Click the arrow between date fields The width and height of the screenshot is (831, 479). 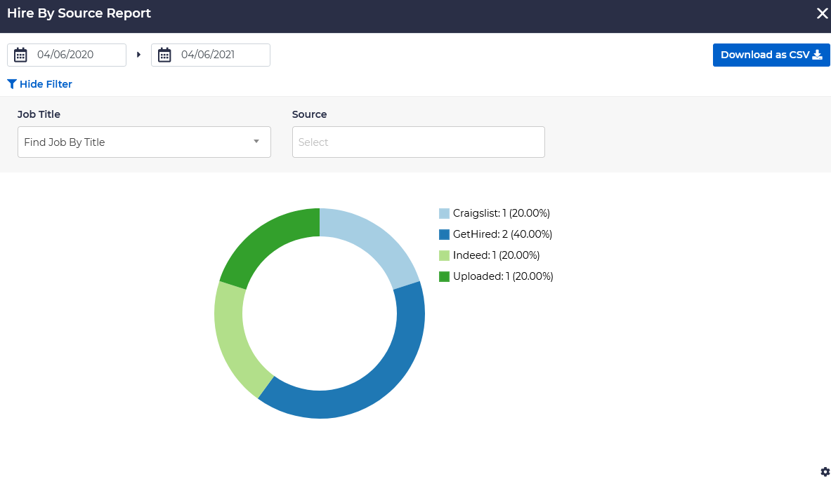(139, 55)
